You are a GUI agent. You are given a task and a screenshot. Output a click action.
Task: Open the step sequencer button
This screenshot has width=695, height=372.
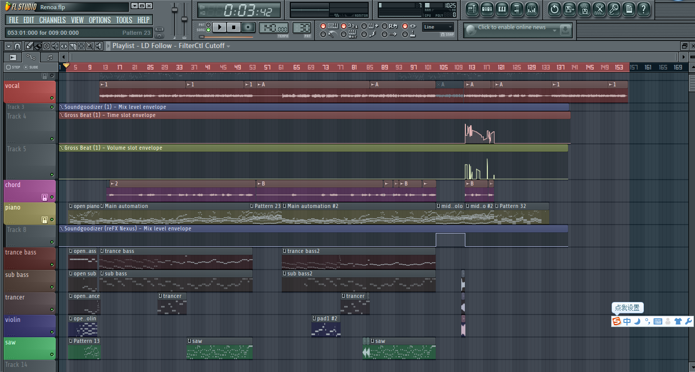[x=487, y=9]
